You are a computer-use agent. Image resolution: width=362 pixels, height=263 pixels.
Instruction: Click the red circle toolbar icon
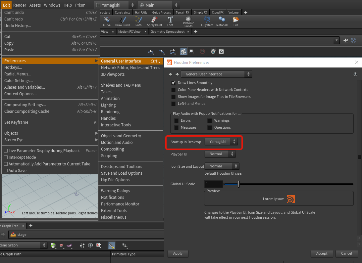pyautogui.click(x=202, y=51)
